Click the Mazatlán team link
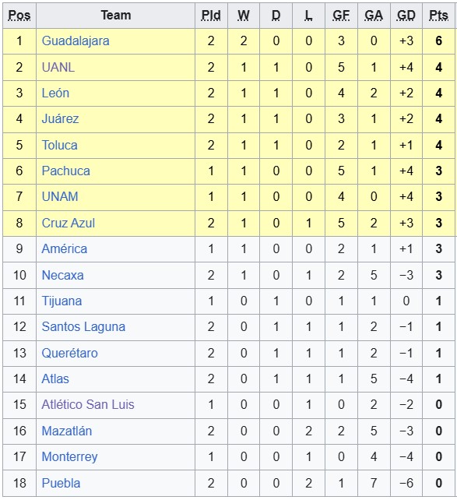457x500 pixels. 67,431
